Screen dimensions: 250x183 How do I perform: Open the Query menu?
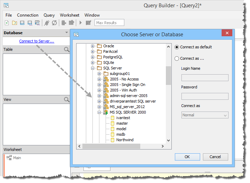(49, 15)
